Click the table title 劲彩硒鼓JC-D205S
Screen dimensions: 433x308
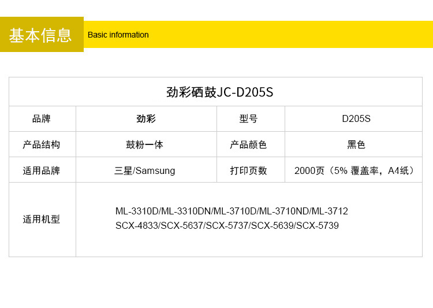219,92
